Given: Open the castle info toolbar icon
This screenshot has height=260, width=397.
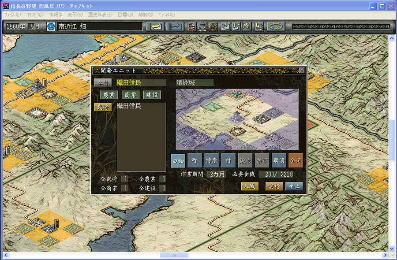Looking at the screenshot, I should click(202, 26).
